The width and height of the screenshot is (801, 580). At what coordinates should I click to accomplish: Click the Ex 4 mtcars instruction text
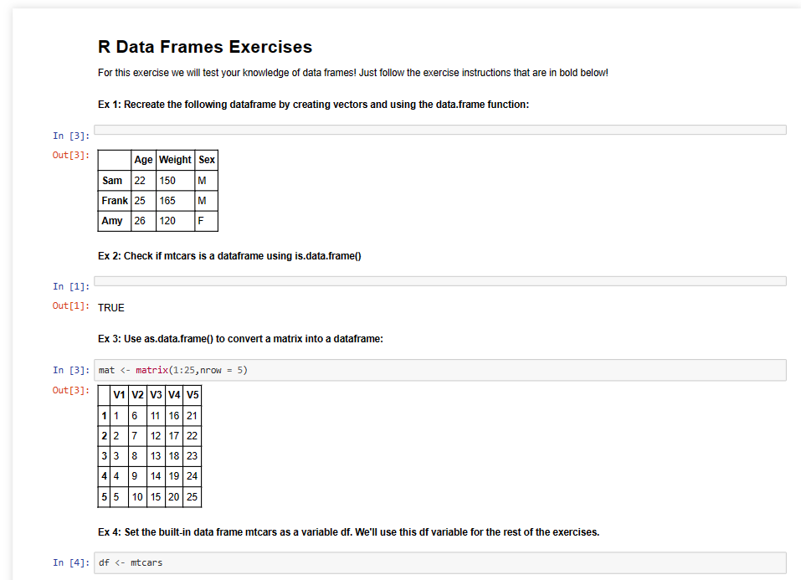(348, 532)
